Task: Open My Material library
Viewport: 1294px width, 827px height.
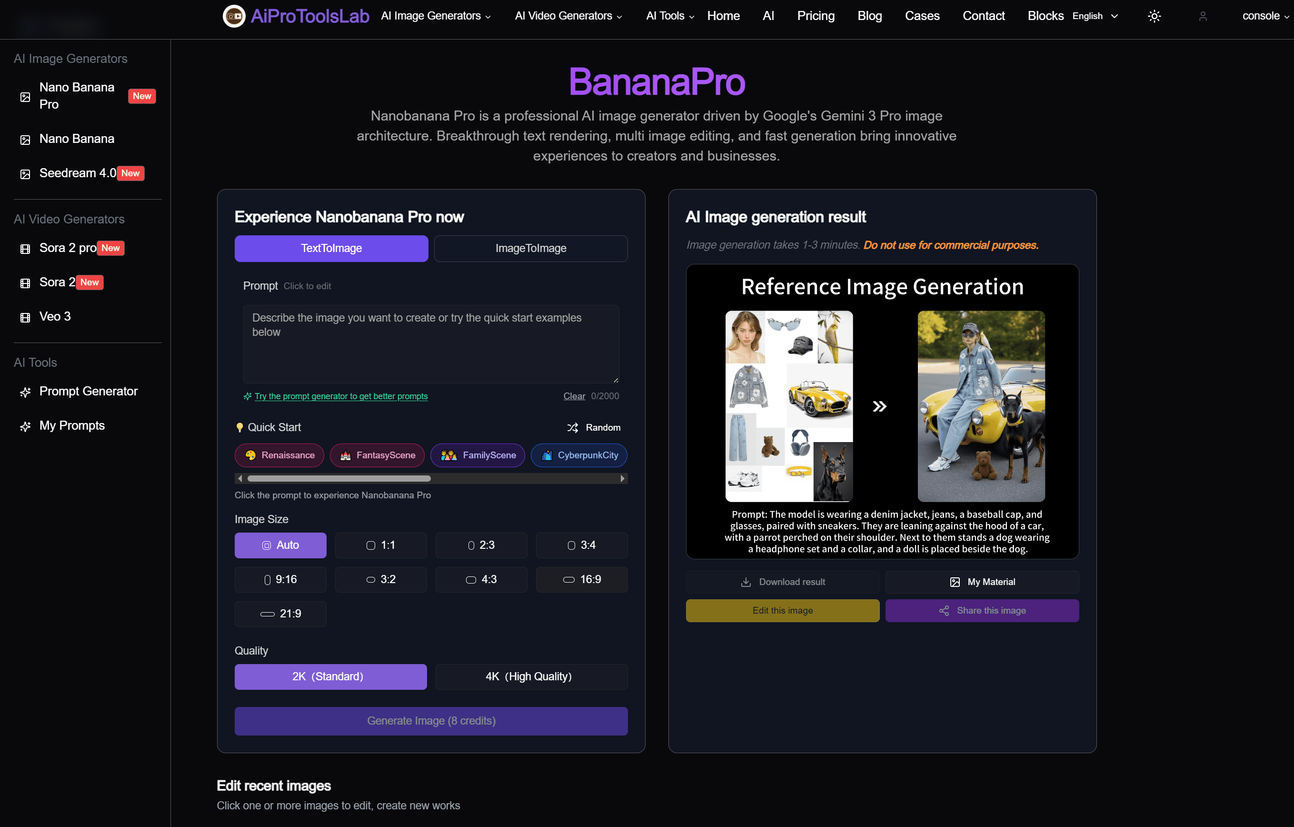Action: (981, 582)
